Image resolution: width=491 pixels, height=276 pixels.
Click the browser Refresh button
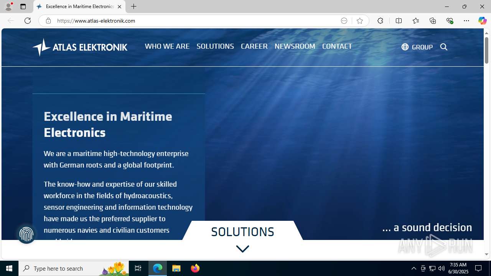(28, 21)
